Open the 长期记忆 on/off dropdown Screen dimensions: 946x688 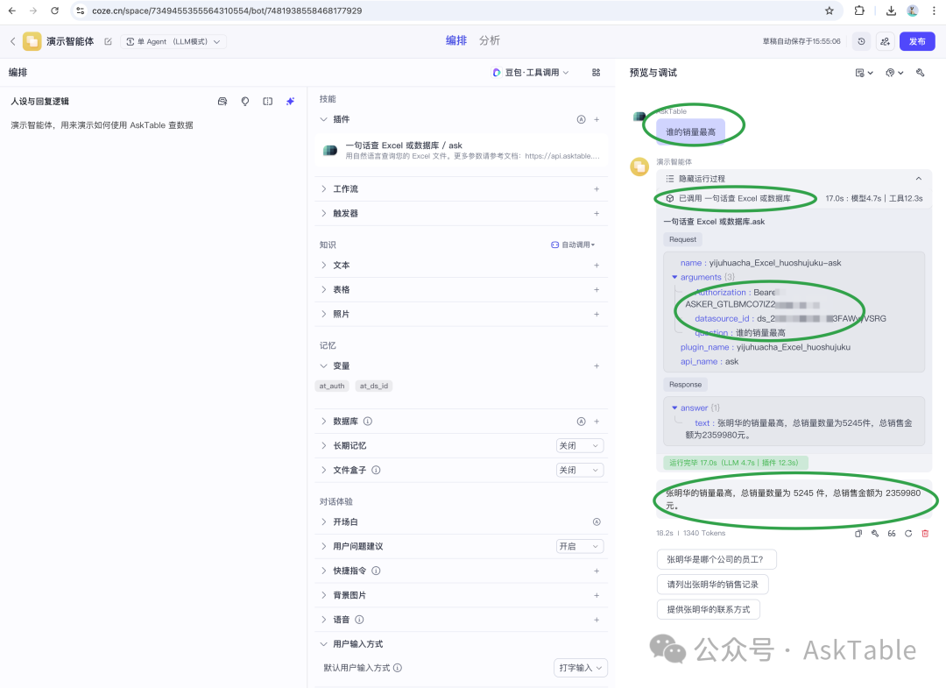(580, 445)
